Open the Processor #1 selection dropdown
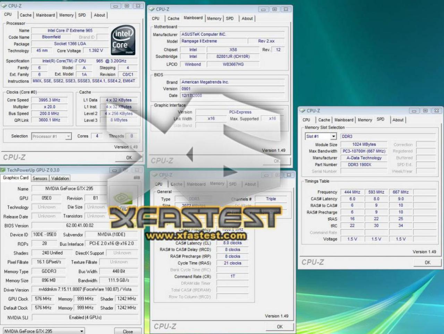Screen dimensions: 444x334 [52, 136]
